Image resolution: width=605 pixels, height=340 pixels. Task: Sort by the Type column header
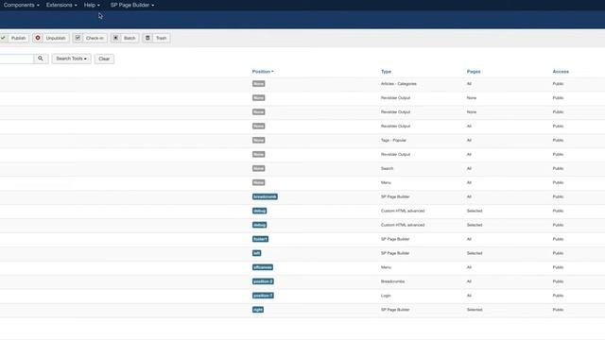pos(386,72)
